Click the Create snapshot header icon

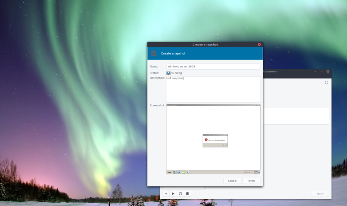pyautogui.click(x=154, y=53)
